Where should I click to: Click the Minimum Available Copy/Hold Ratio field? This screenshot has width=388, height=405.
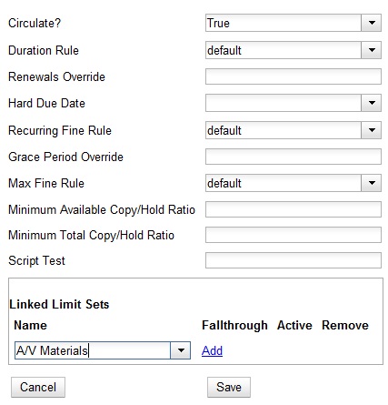(293, 209)
